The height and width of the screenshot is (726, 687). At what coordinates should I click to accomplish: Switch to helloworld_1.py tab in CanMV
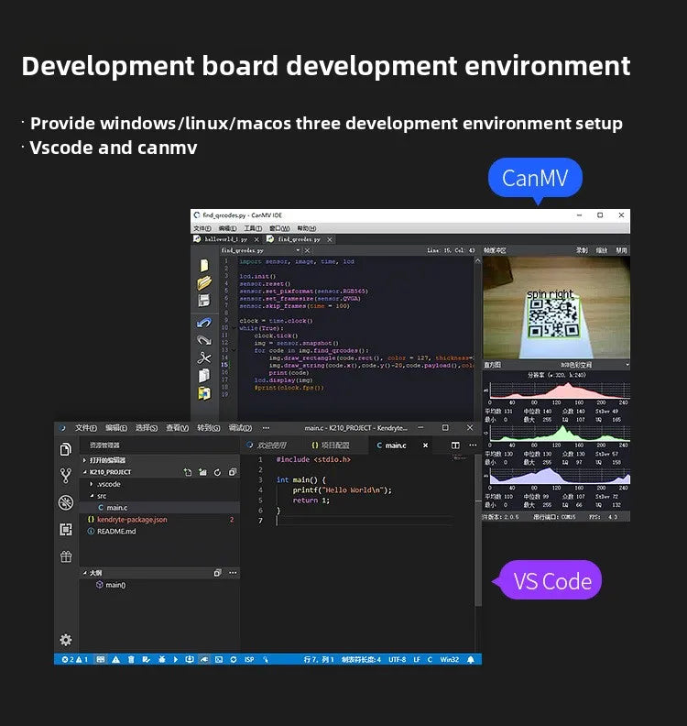click(225, 239)
